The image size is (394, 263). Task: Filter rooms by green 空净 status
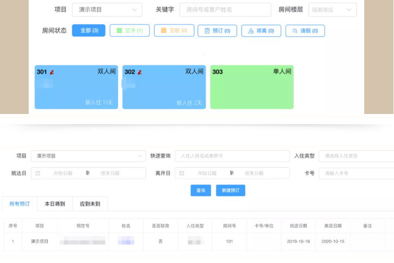pos(129,31)
